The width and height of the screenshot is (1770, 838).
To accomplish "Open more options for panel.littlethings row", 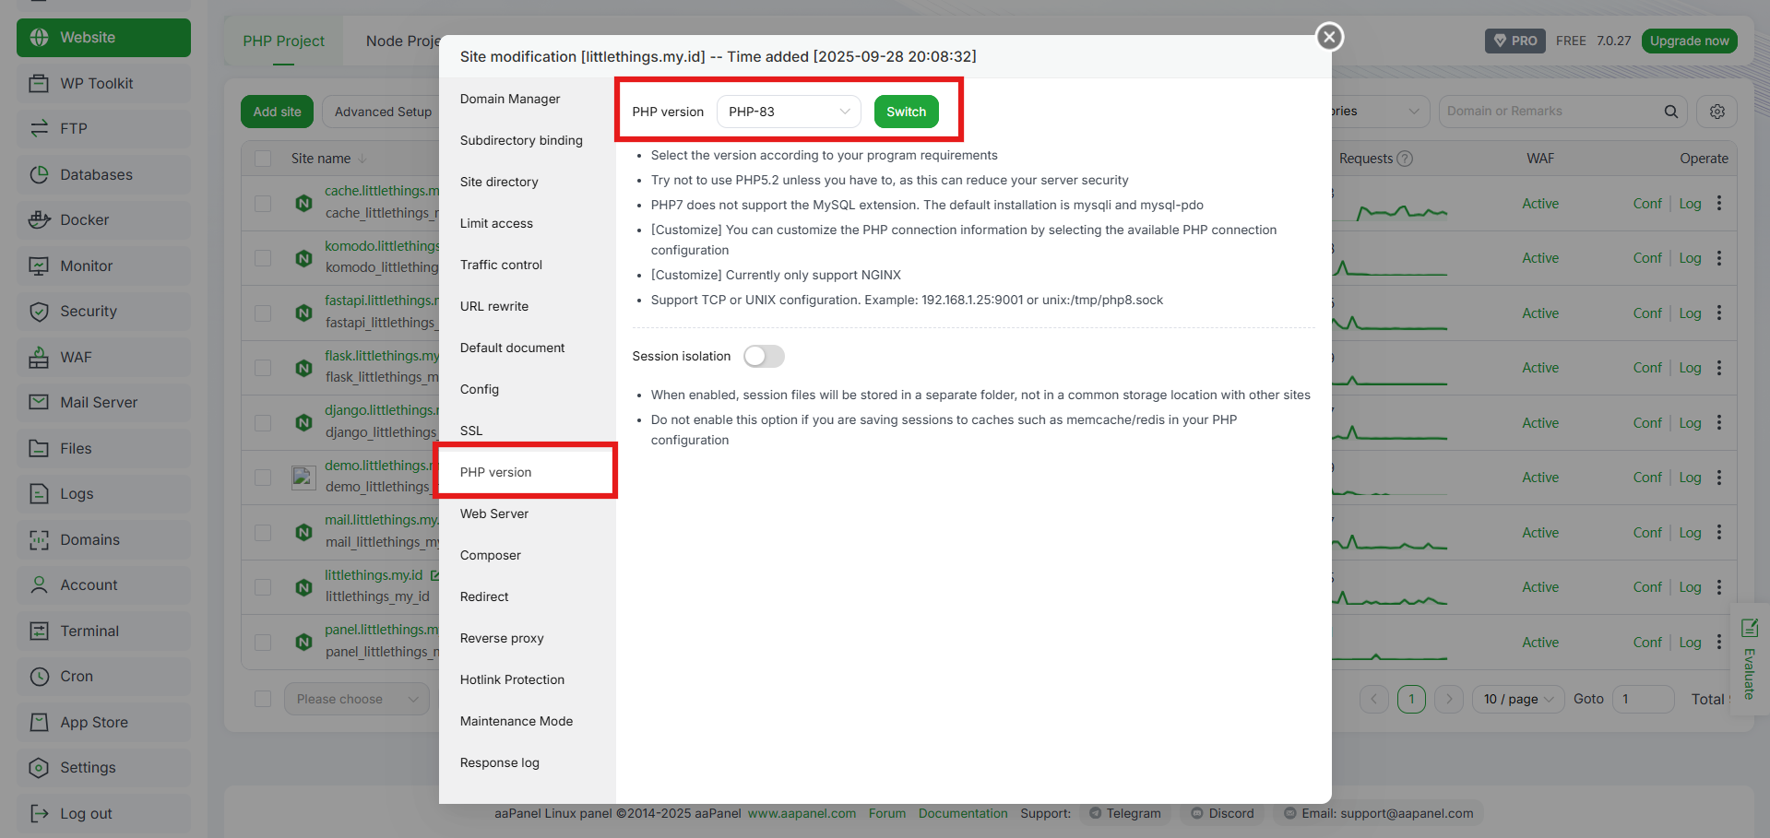I will 1719,643.
